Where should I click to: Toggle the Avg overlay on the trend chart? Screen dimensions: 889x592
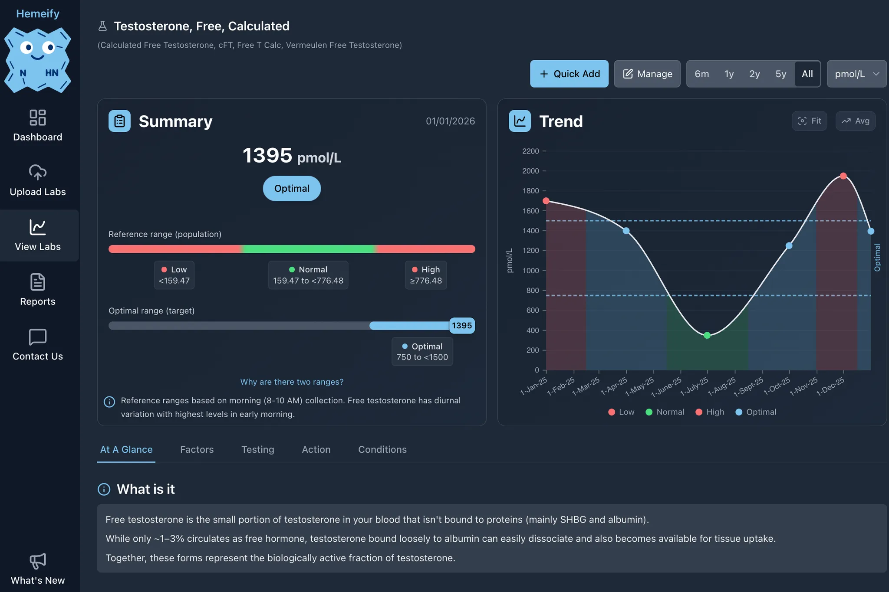pyautogui.click(x=855, y=121)
